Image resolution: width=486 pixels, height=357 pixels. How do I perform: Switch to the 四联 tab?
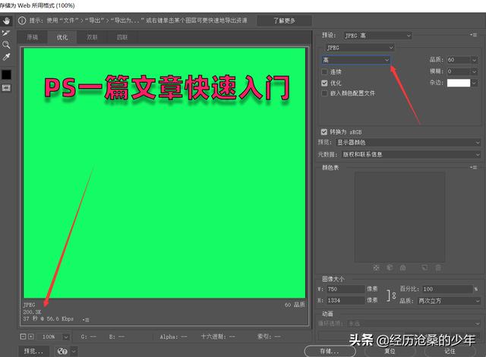(x=122, y=37)
